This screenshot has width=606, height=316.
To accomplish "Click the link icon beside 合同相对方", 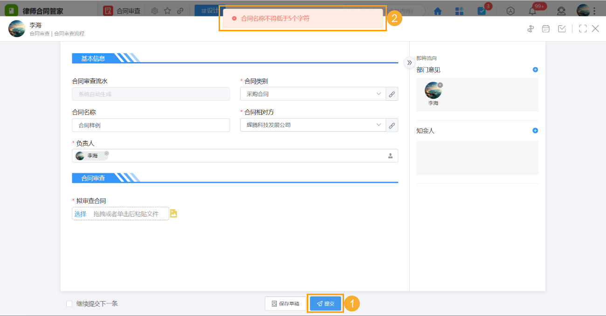I will [x=392, y=125].
